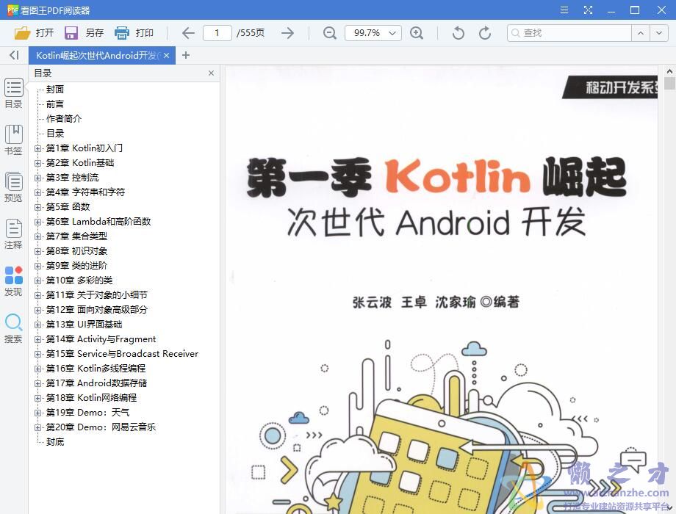
Task: Jump to 作者简介 in the outline
Action: click(x=64, y=118)
